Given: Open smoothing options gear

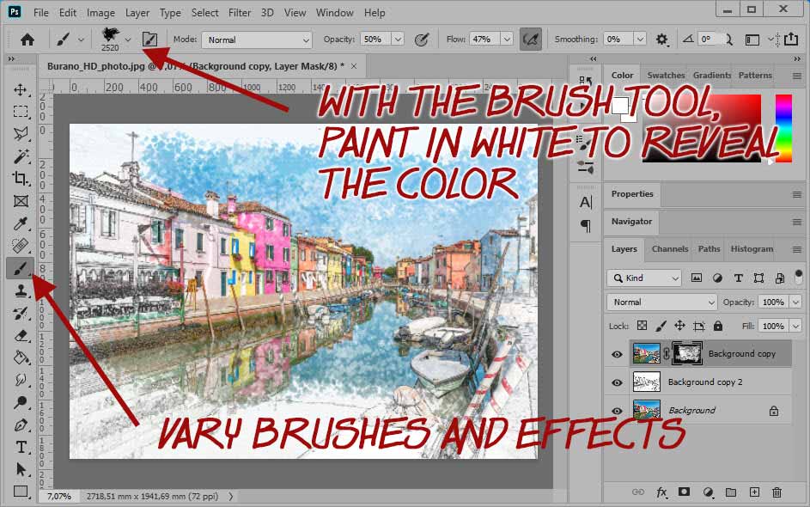Looking at the screenshot, I should [661, 40].
